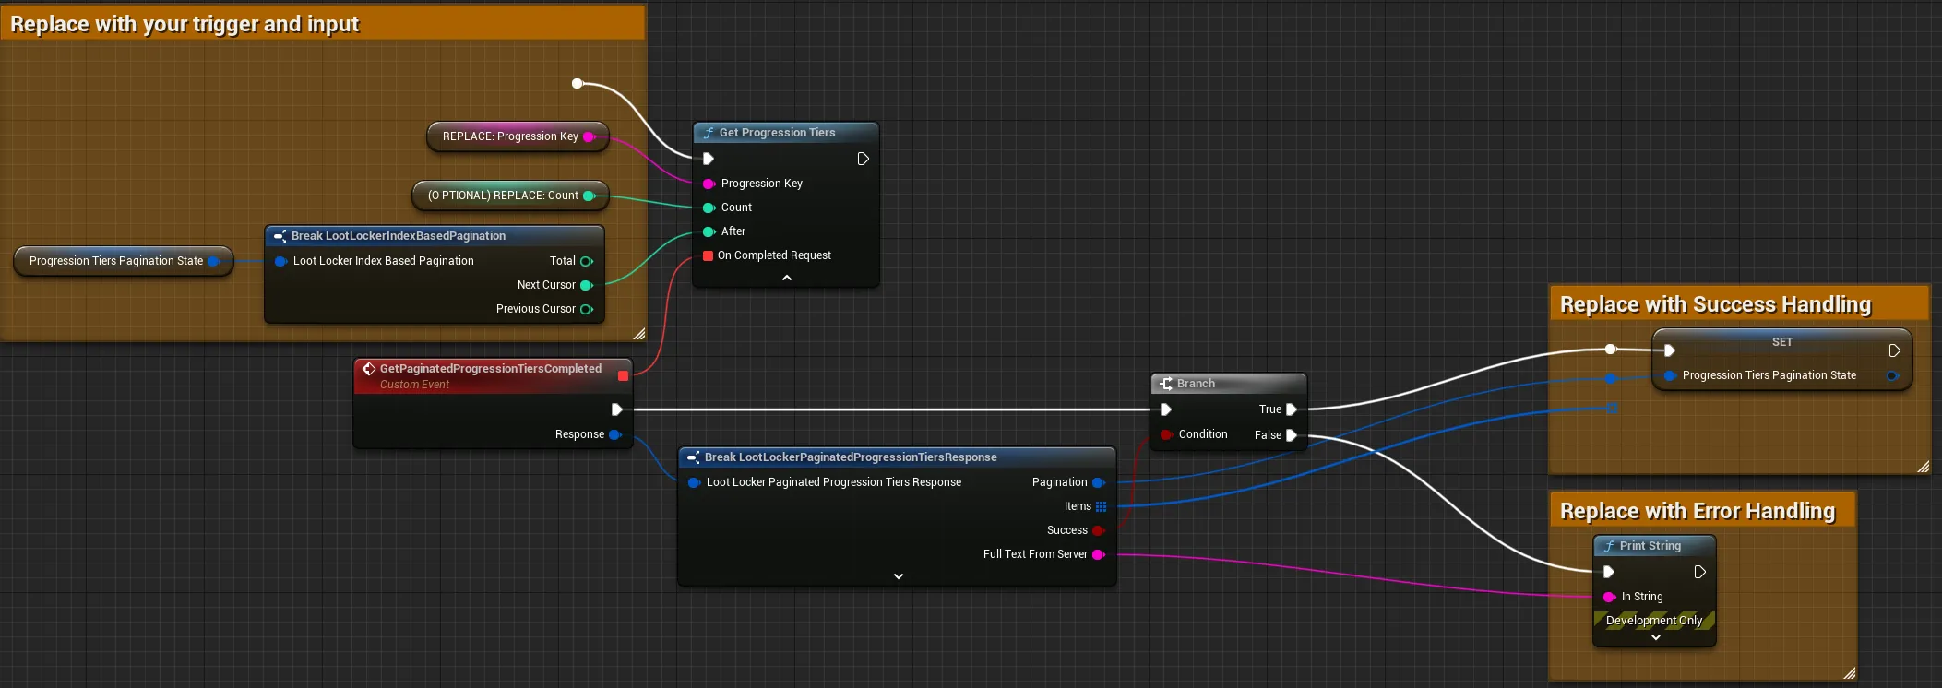
Task: Click the SET node value output pin
Action: click(1892, 375)
